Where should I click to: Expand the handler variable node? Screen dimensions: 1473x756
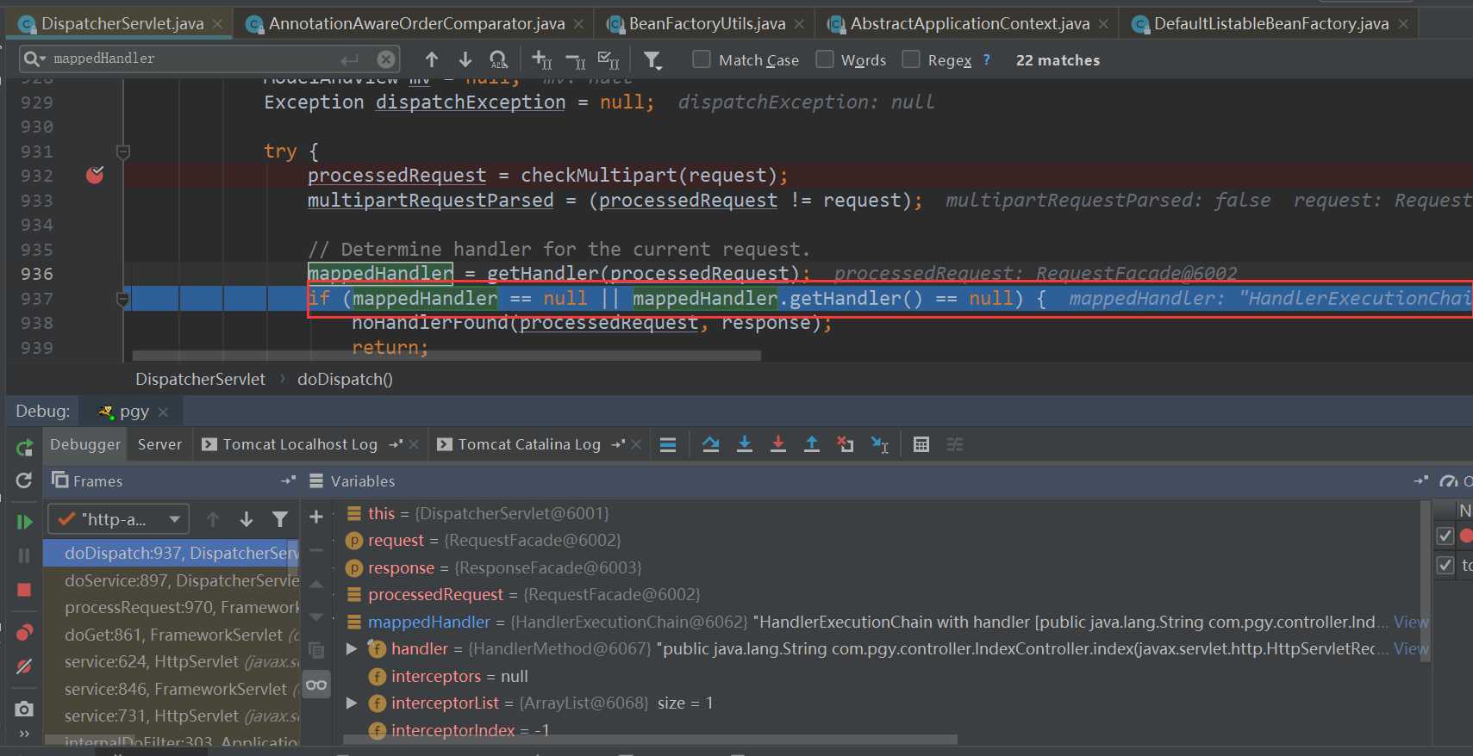pos(352,648)
